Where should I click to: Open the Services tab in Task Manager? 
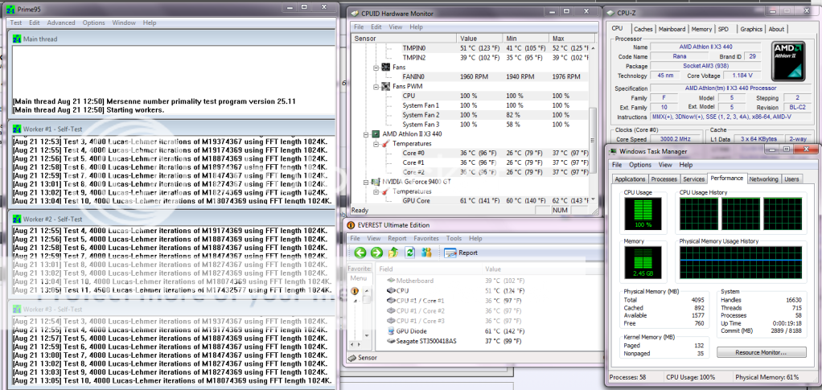[693, 179]
